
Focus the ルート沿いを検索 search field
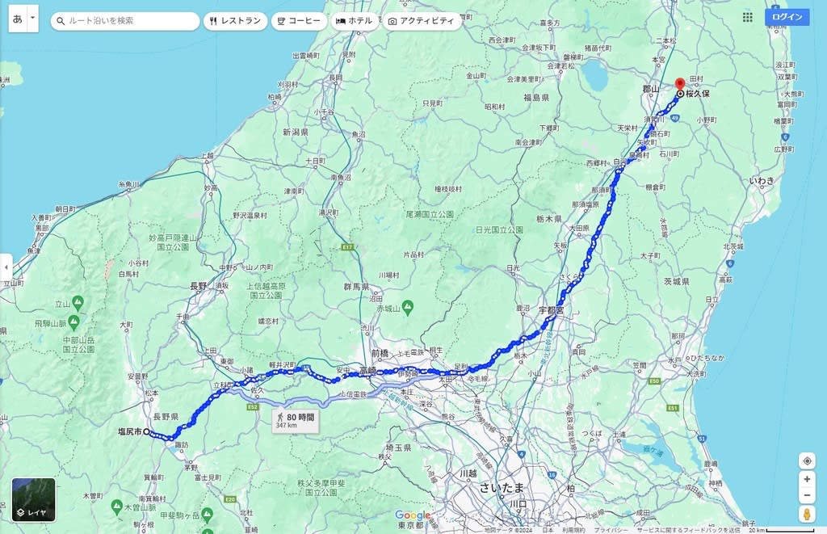point(125,21)
